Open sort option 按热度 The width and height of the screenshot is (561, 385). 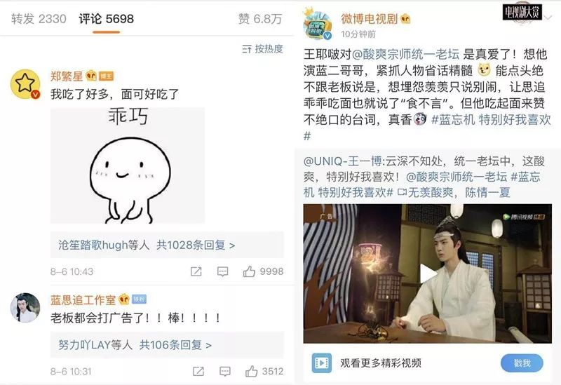(262, 49)
